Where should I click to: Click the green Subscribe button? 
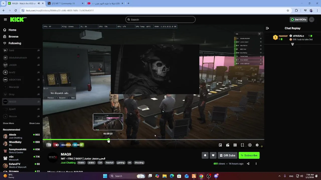pos(249,155)
